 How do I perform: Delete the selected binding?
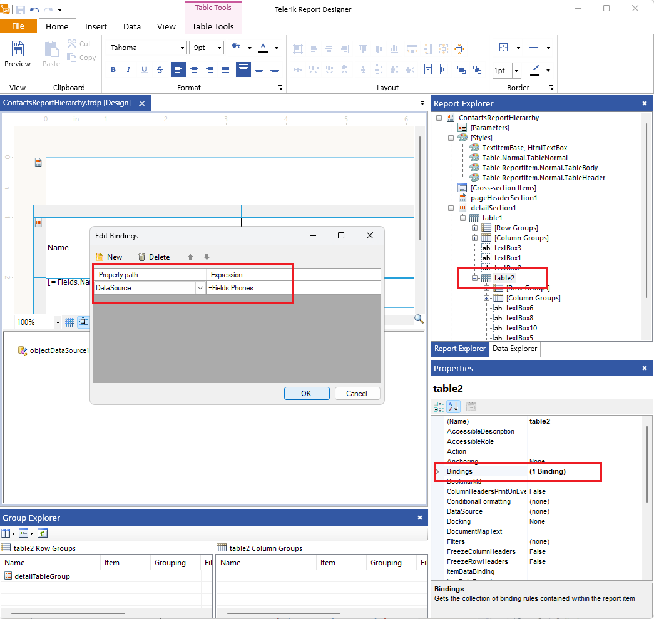[154, 257]
